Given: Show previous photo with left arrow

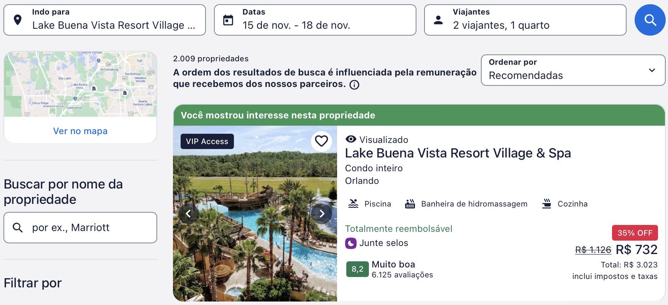Looking at the screenshot, I should pyautogui.click(x=188, y=213).
